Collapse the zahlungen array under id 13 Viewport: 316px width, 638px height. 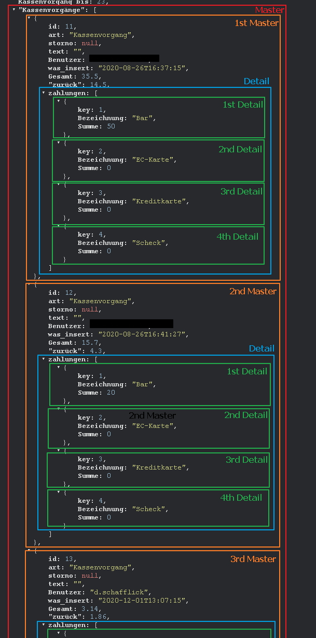44,626
